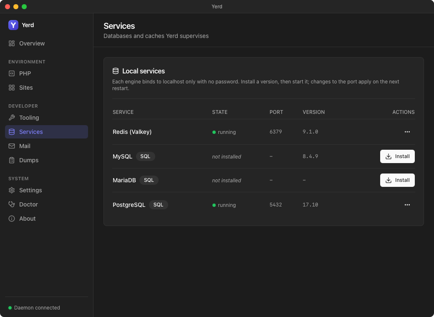Click the 'Daemon connected' status text

(37, 308)
